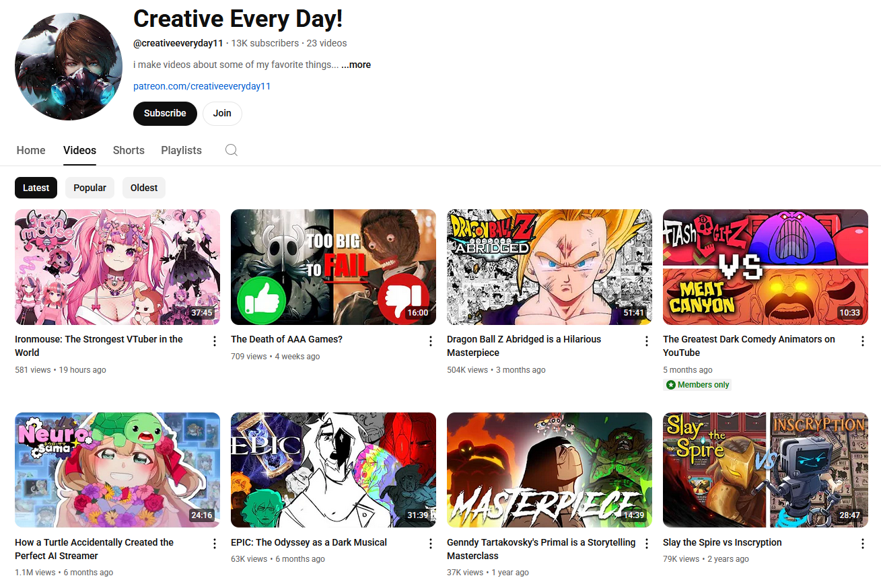Click title 'The Death of AAA Games?'

click(x=287, y=339)
